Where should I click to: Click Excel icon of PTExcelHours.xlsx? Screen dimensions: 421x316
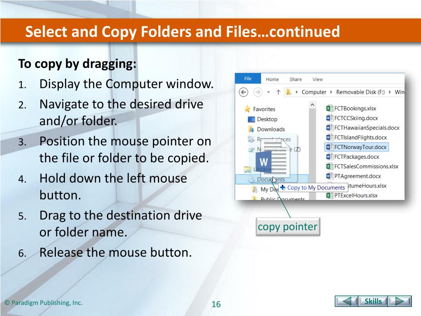[330, 195]
